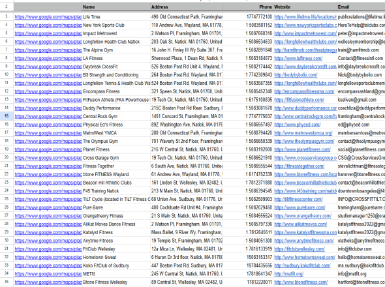Open the lafitness.com website link
Image resolution: width=385 pixels, height=287 pixels.
click(298, 59)
